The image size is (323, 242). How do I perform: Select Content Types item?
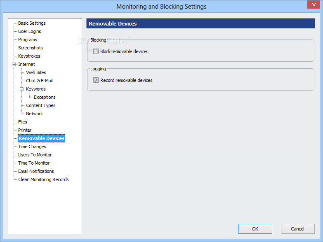tap(41, 105)
